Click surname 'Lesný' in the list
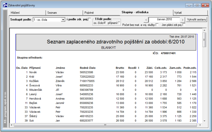Image resolution: width=212 pixels, height=132 pixels. (x=33, y=94)
